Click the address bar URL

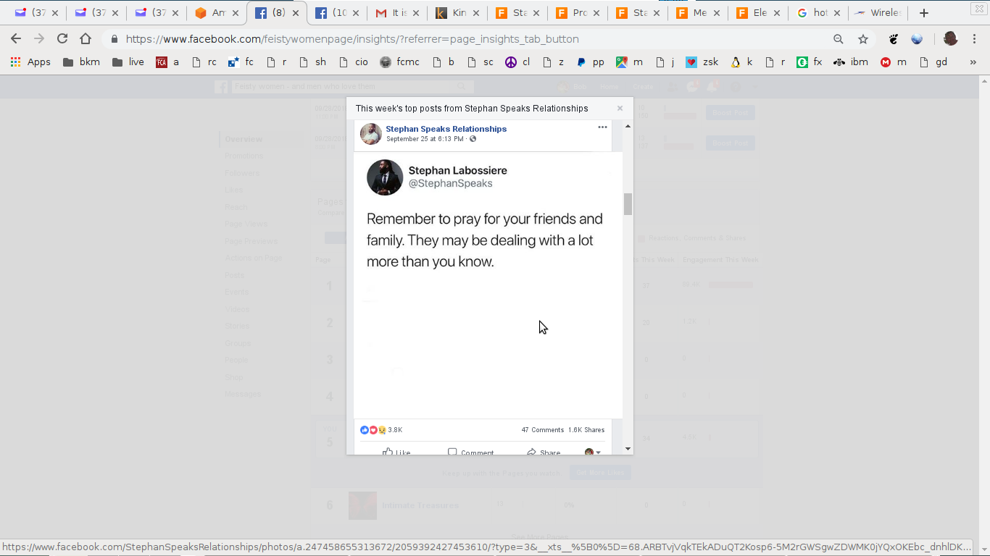pyautogui.click(x=352, y=39)
